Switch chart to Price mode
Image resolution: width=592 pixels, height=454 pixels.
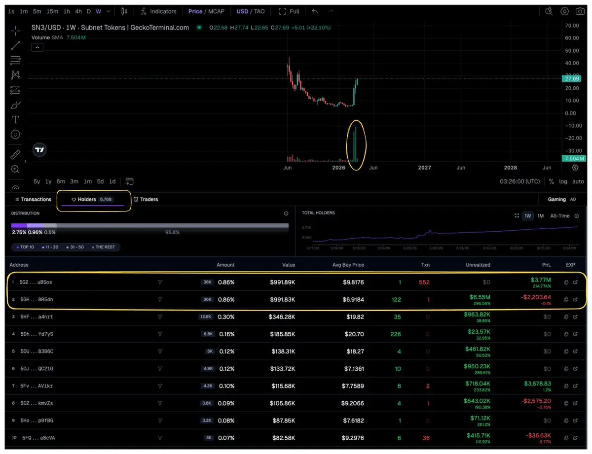tap(195, 11)
